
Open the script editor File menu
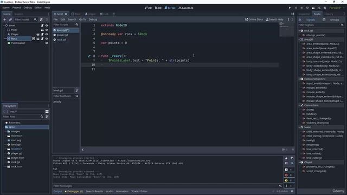coord(55,19)
